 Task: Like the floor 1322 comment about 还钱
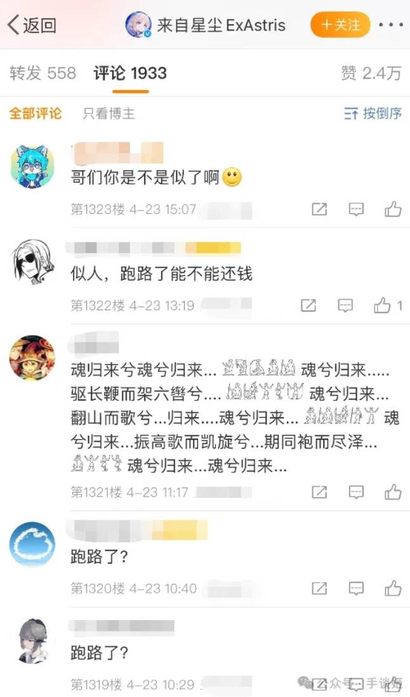click(388, 305)
